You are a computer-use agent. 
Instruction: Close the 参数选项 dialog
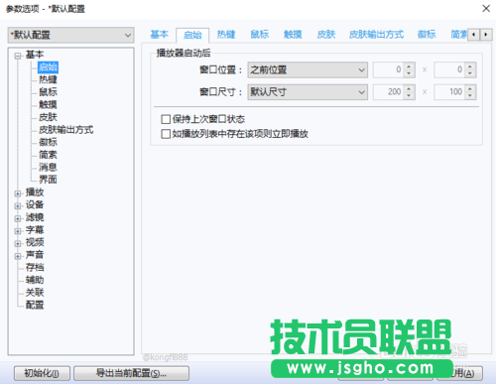tap(486, 8)
